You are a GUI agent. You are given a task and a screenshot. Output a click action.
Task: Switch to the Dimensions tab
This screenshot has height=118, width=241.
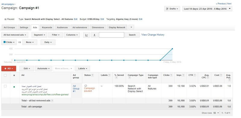click(98, 27)
